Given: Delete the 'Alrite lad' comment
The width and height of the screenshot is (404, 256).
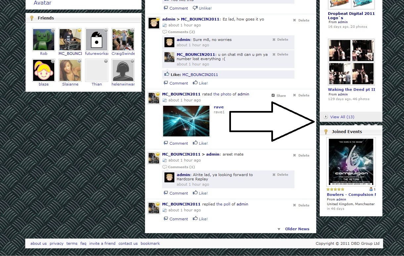Looking at the screenshot, I should pos(280,174).
